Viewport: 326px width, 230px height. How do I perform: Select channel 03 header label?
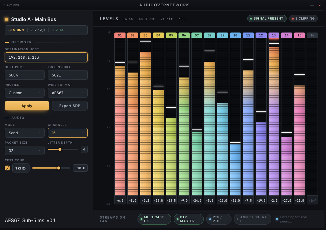145,35
